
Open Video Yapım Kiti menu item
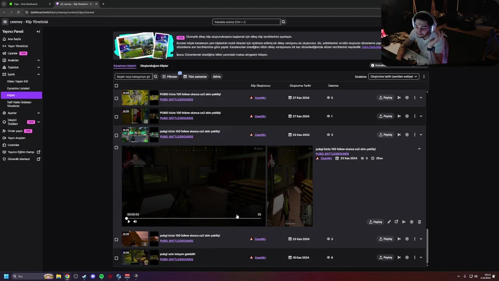click(18, 82)
